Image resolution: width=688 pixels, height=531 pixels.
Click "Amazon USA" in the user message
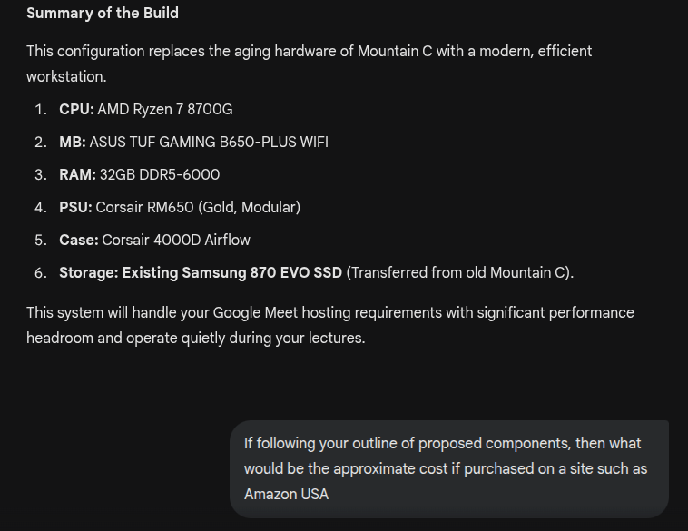(x=286, y=494)
